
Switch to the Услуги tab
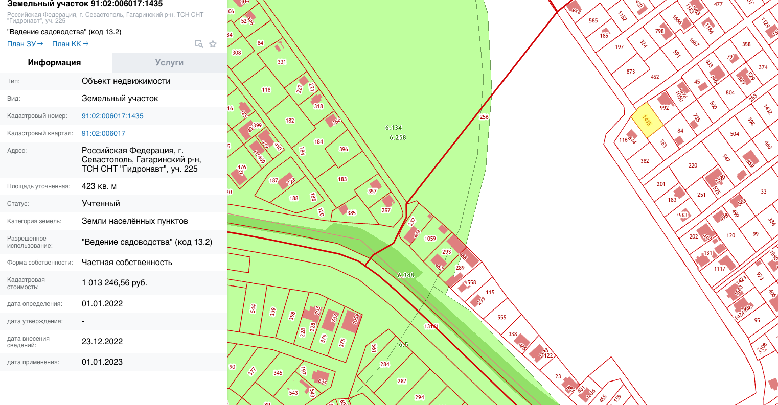(169, 62)
